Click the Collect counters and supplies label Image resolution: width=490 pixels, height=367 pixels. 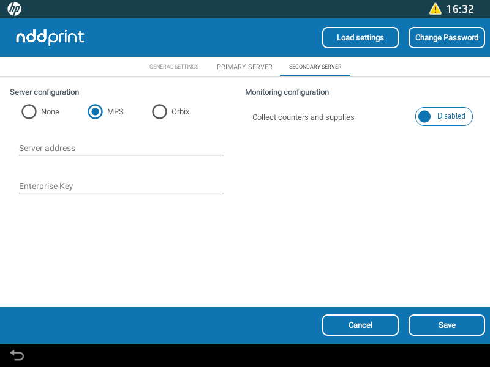pos(303,117)
